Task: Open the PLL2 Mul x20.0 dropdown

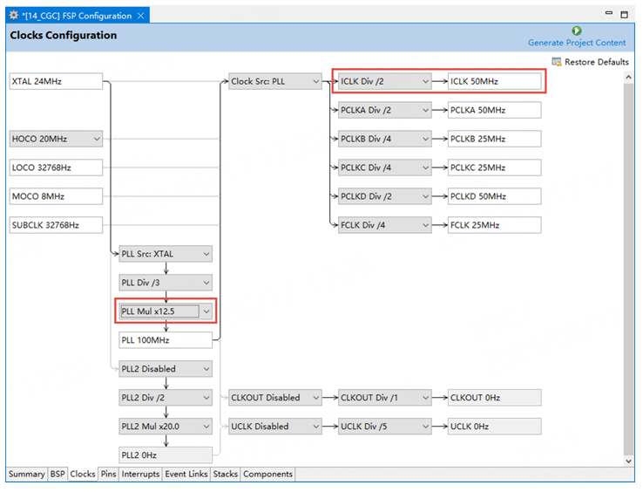Action: click(166, 427)
